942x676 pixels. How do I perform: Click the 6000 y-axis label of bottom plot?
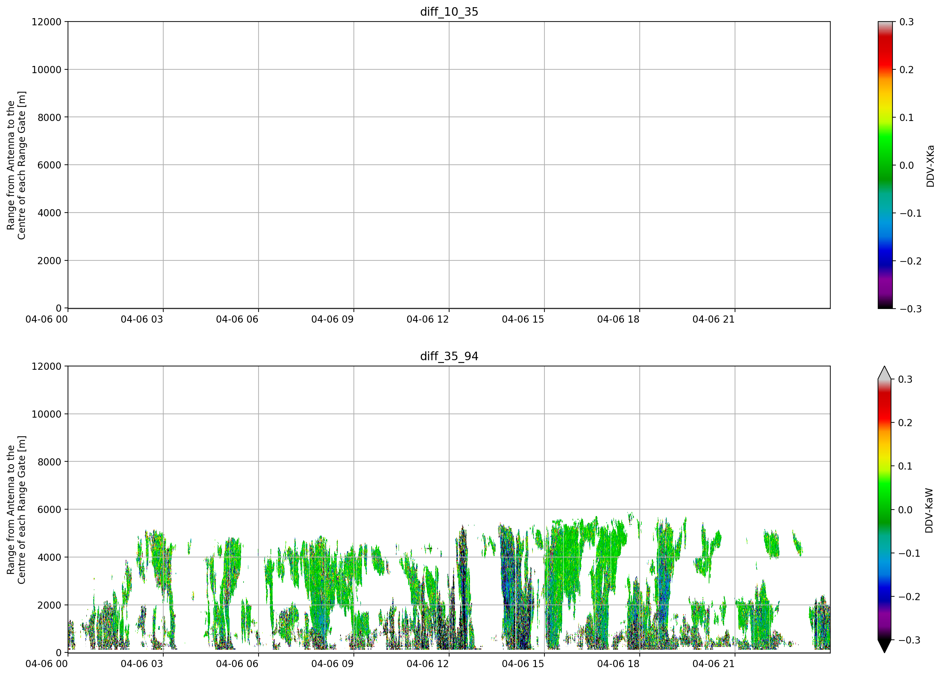(50, 509)
